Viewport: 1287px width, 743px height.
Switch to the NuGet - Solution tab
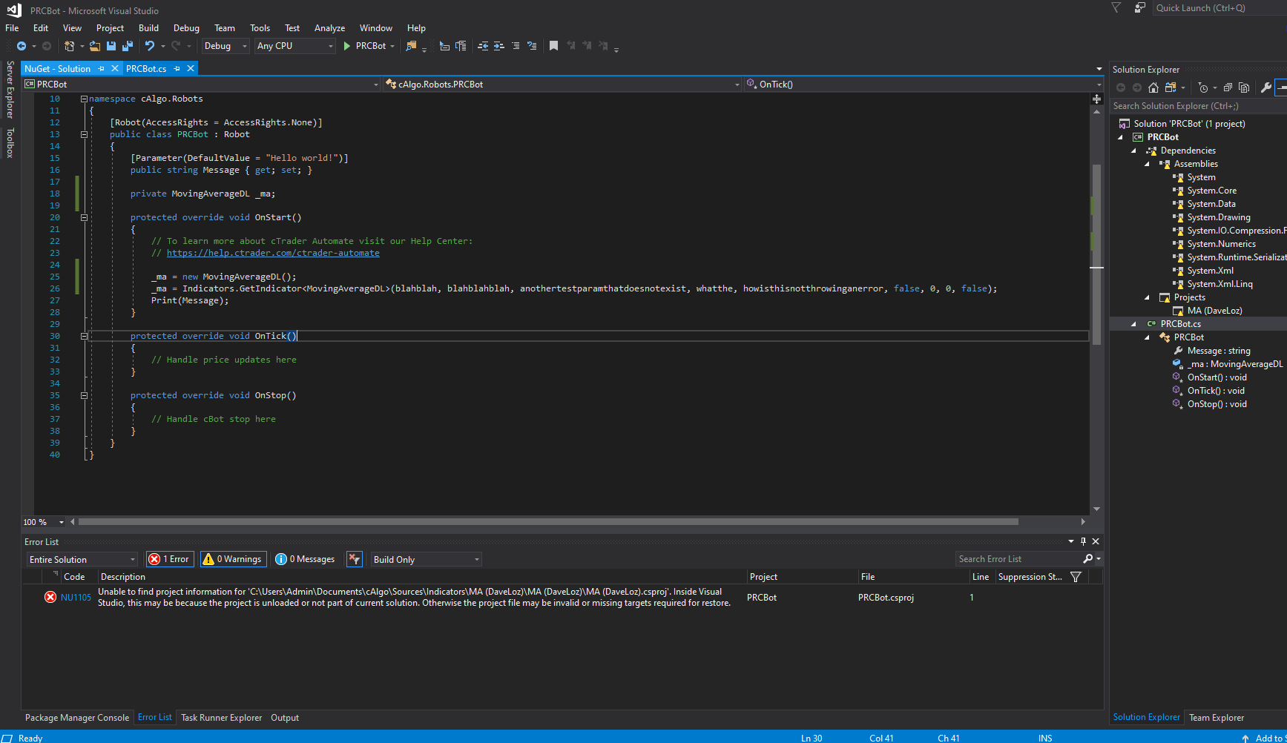[57, 68]
